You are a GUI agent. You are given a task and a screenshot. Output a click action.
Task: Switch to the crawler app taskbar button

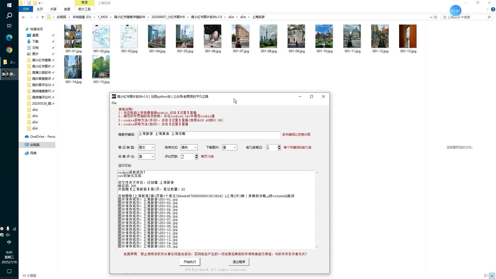pos(9,74)
